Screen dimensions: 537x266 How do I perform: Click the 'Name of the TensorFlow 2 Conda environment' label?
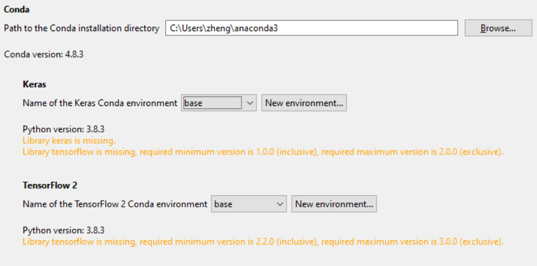click(x=115, y=204)
